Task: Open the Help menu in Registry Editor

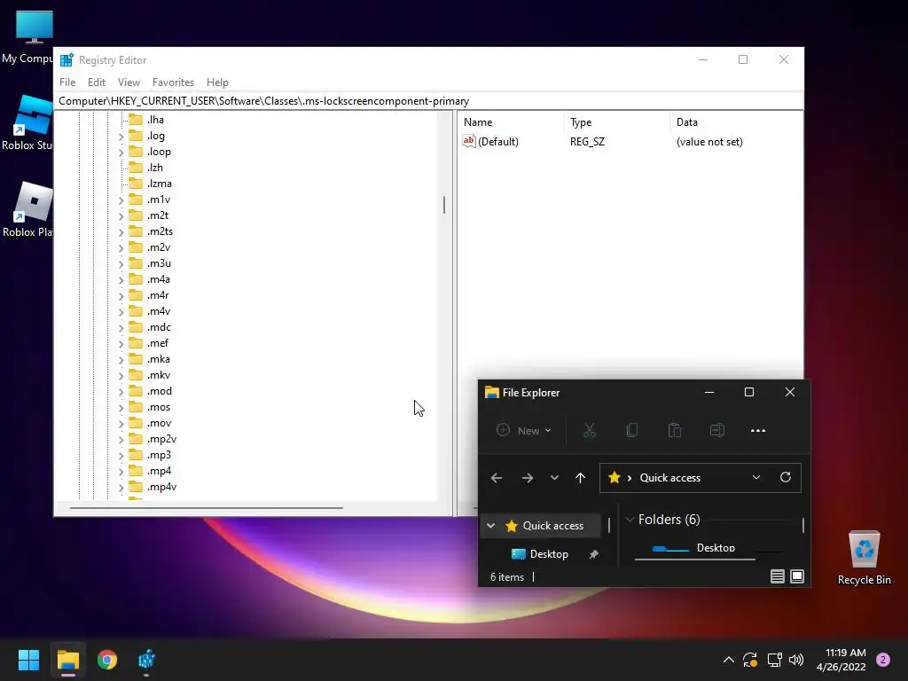Action: pos(217,82)
